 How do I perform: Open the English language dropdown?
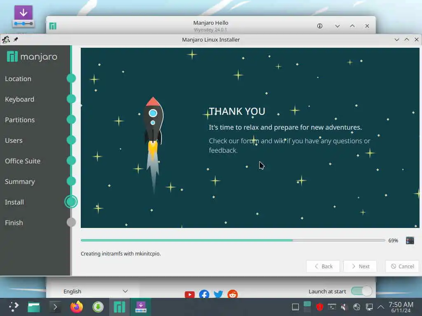96,291
